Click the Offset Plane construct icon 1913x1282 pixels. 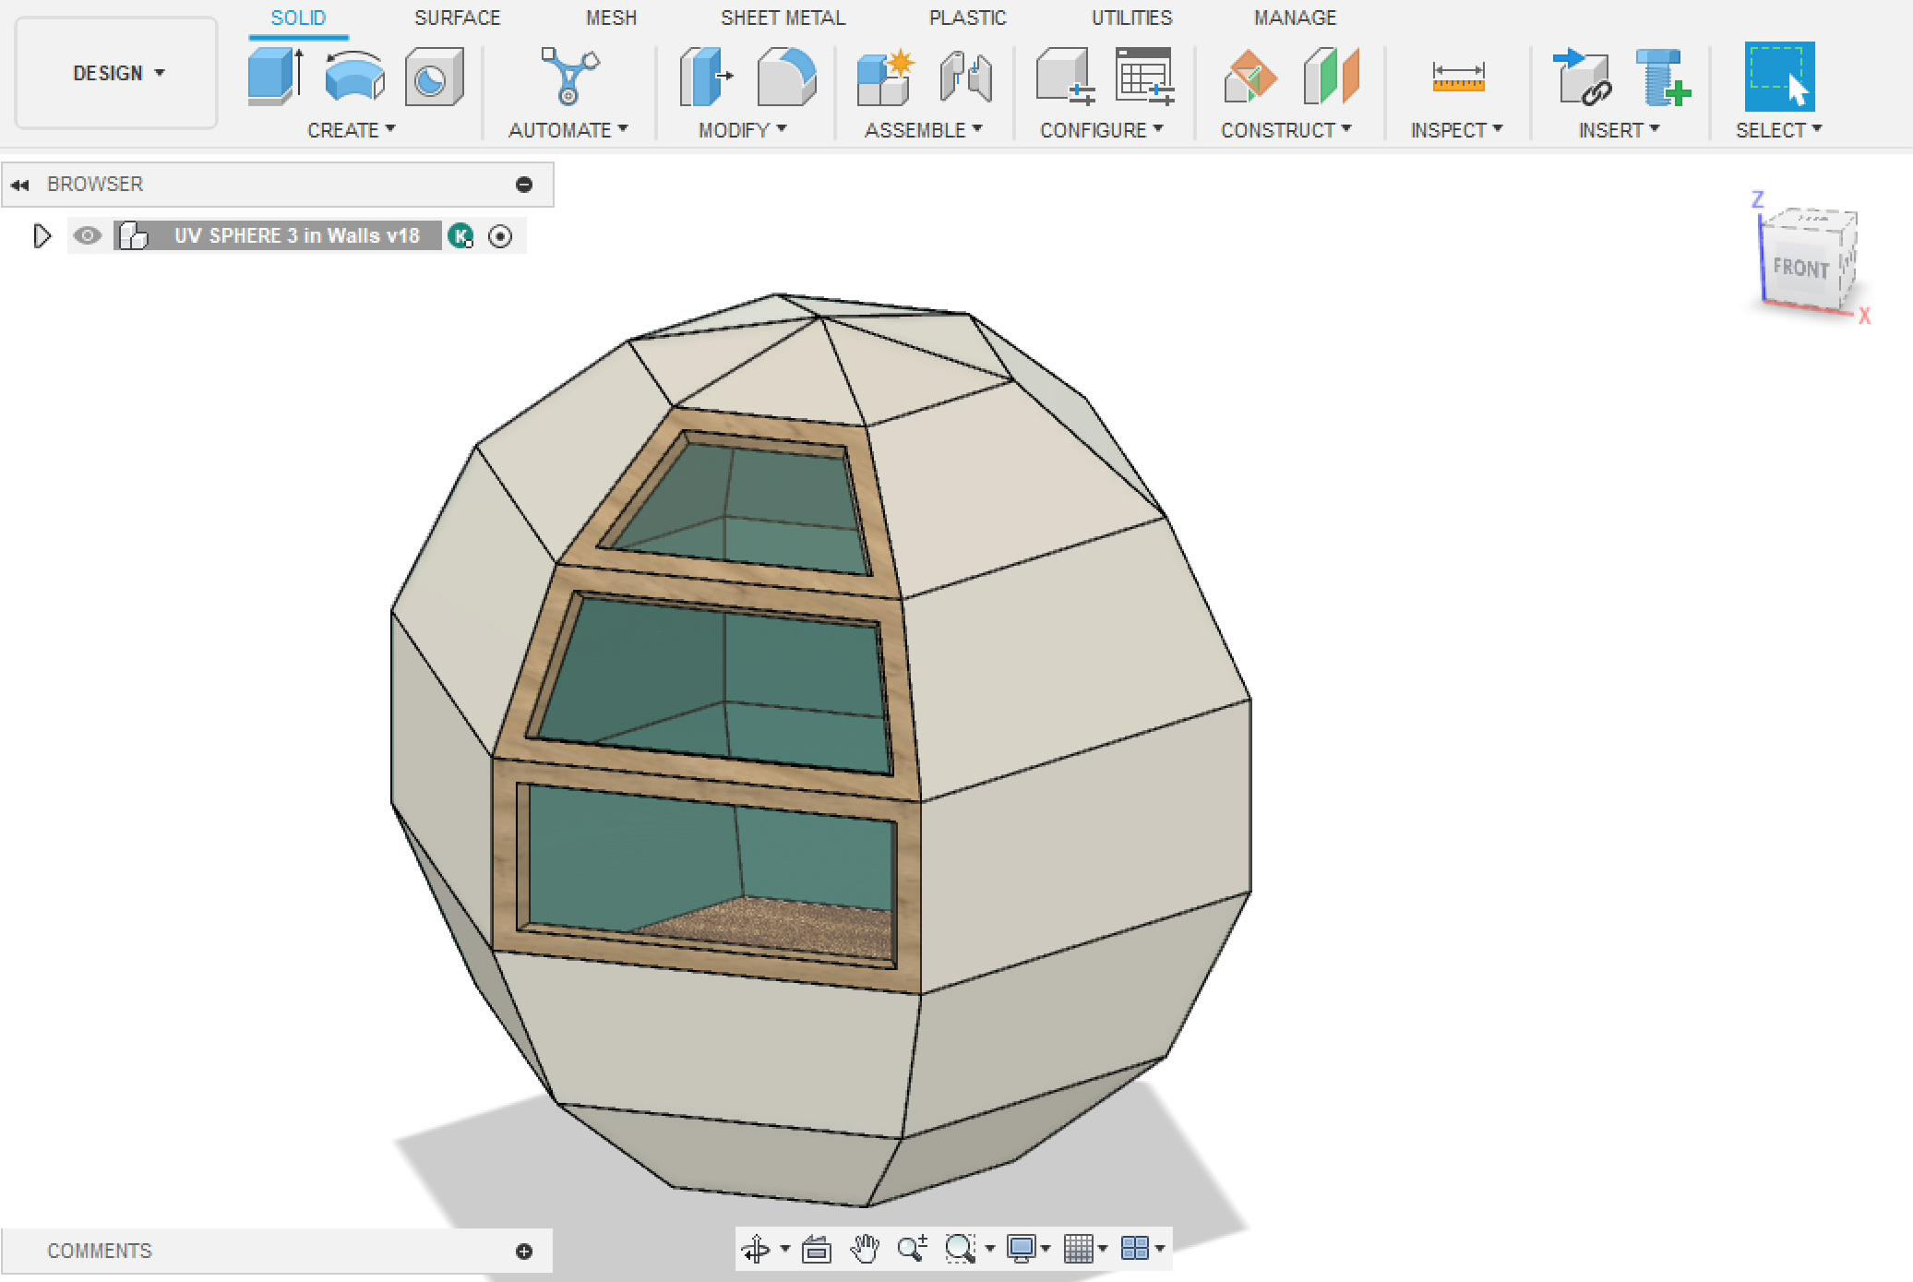(x=1250, y=77)
